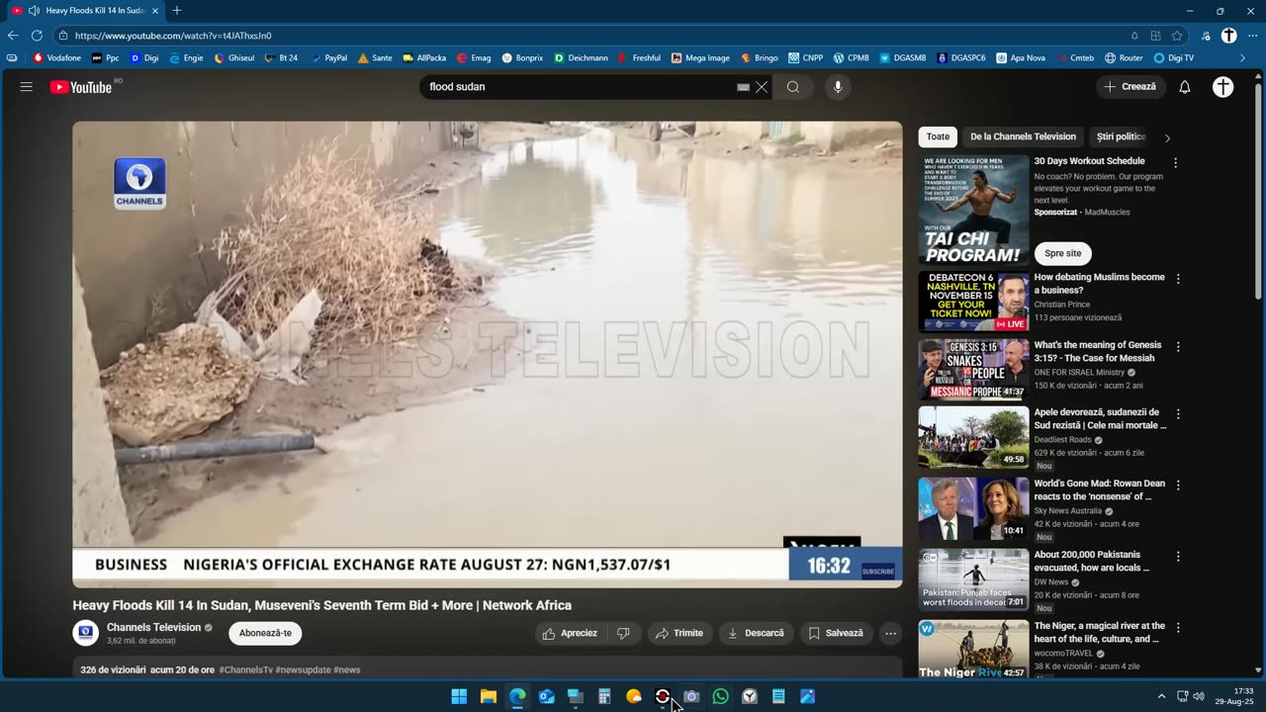
Task: Open the 'Tai Chi Program' ad thumbnail
Action: tap(973, 210)
